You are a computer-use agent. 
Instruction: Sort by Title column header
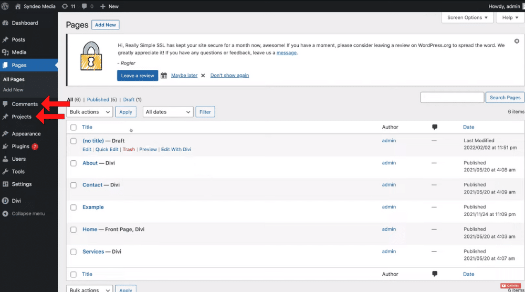coord(87,127)
